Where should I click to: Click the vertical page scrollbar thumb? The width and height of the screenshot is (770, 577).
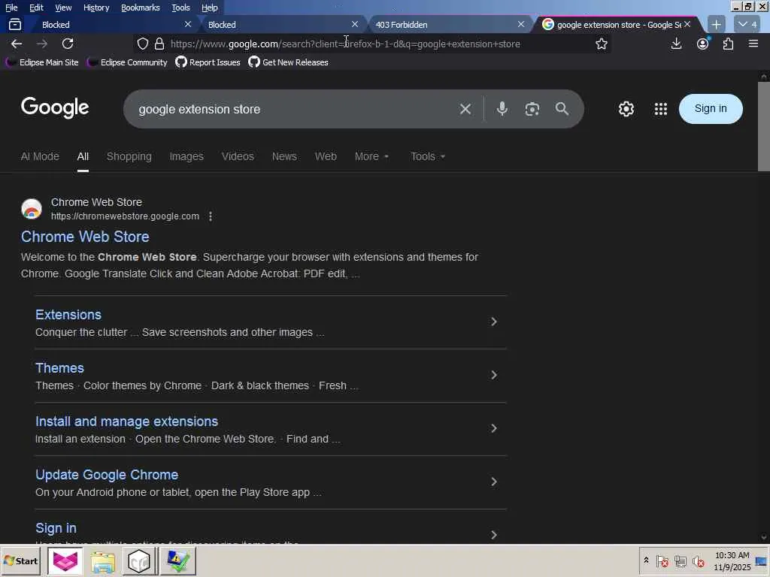[x=764, y=126]
